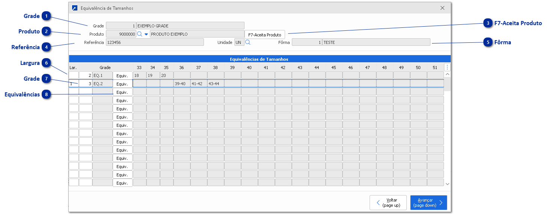Click the Produto code field 9000000
Image resolution: width=548 pixels, height=218 pixels.
click(121, 34)
